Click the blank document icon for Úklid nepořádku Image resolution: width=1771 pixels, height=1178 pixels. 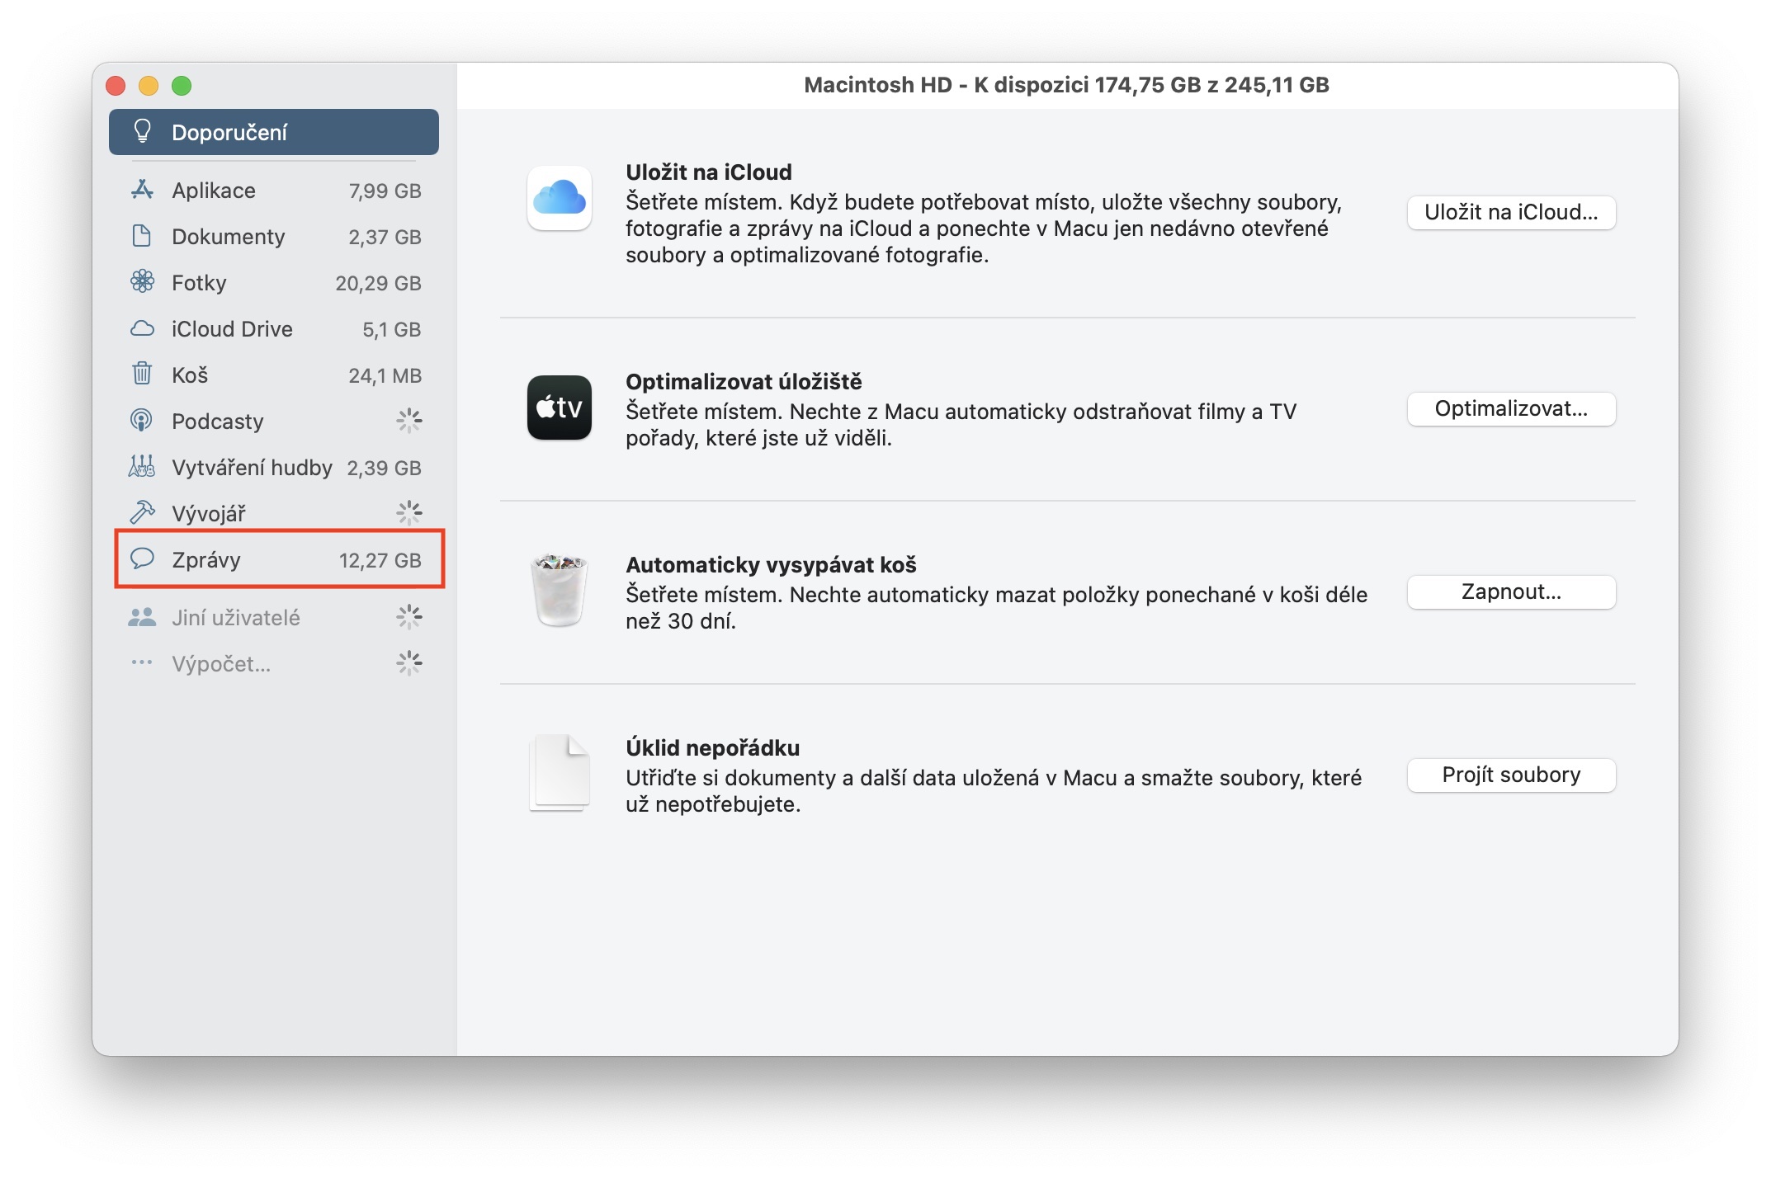tap(559, 772)
